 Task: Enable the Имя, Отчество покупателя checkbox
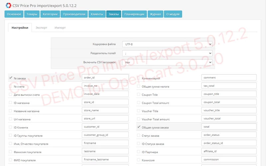[11, 143]
